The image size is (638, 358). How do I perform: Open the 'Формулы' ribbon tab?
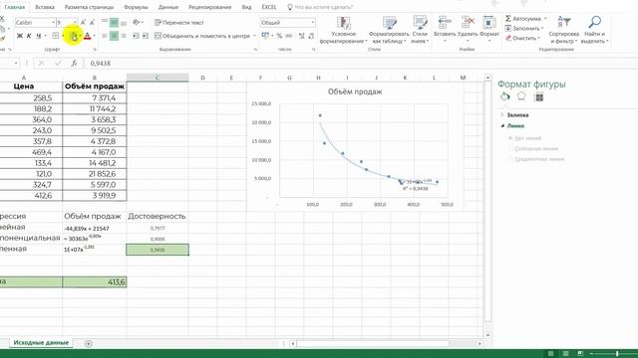point(136,7)
